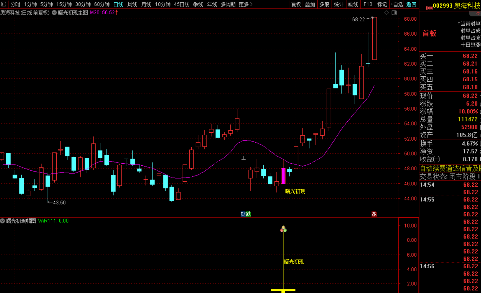Click the diamond icon above the chart
The width and height of the screenshot is (481, 293).
coord(387,13)
